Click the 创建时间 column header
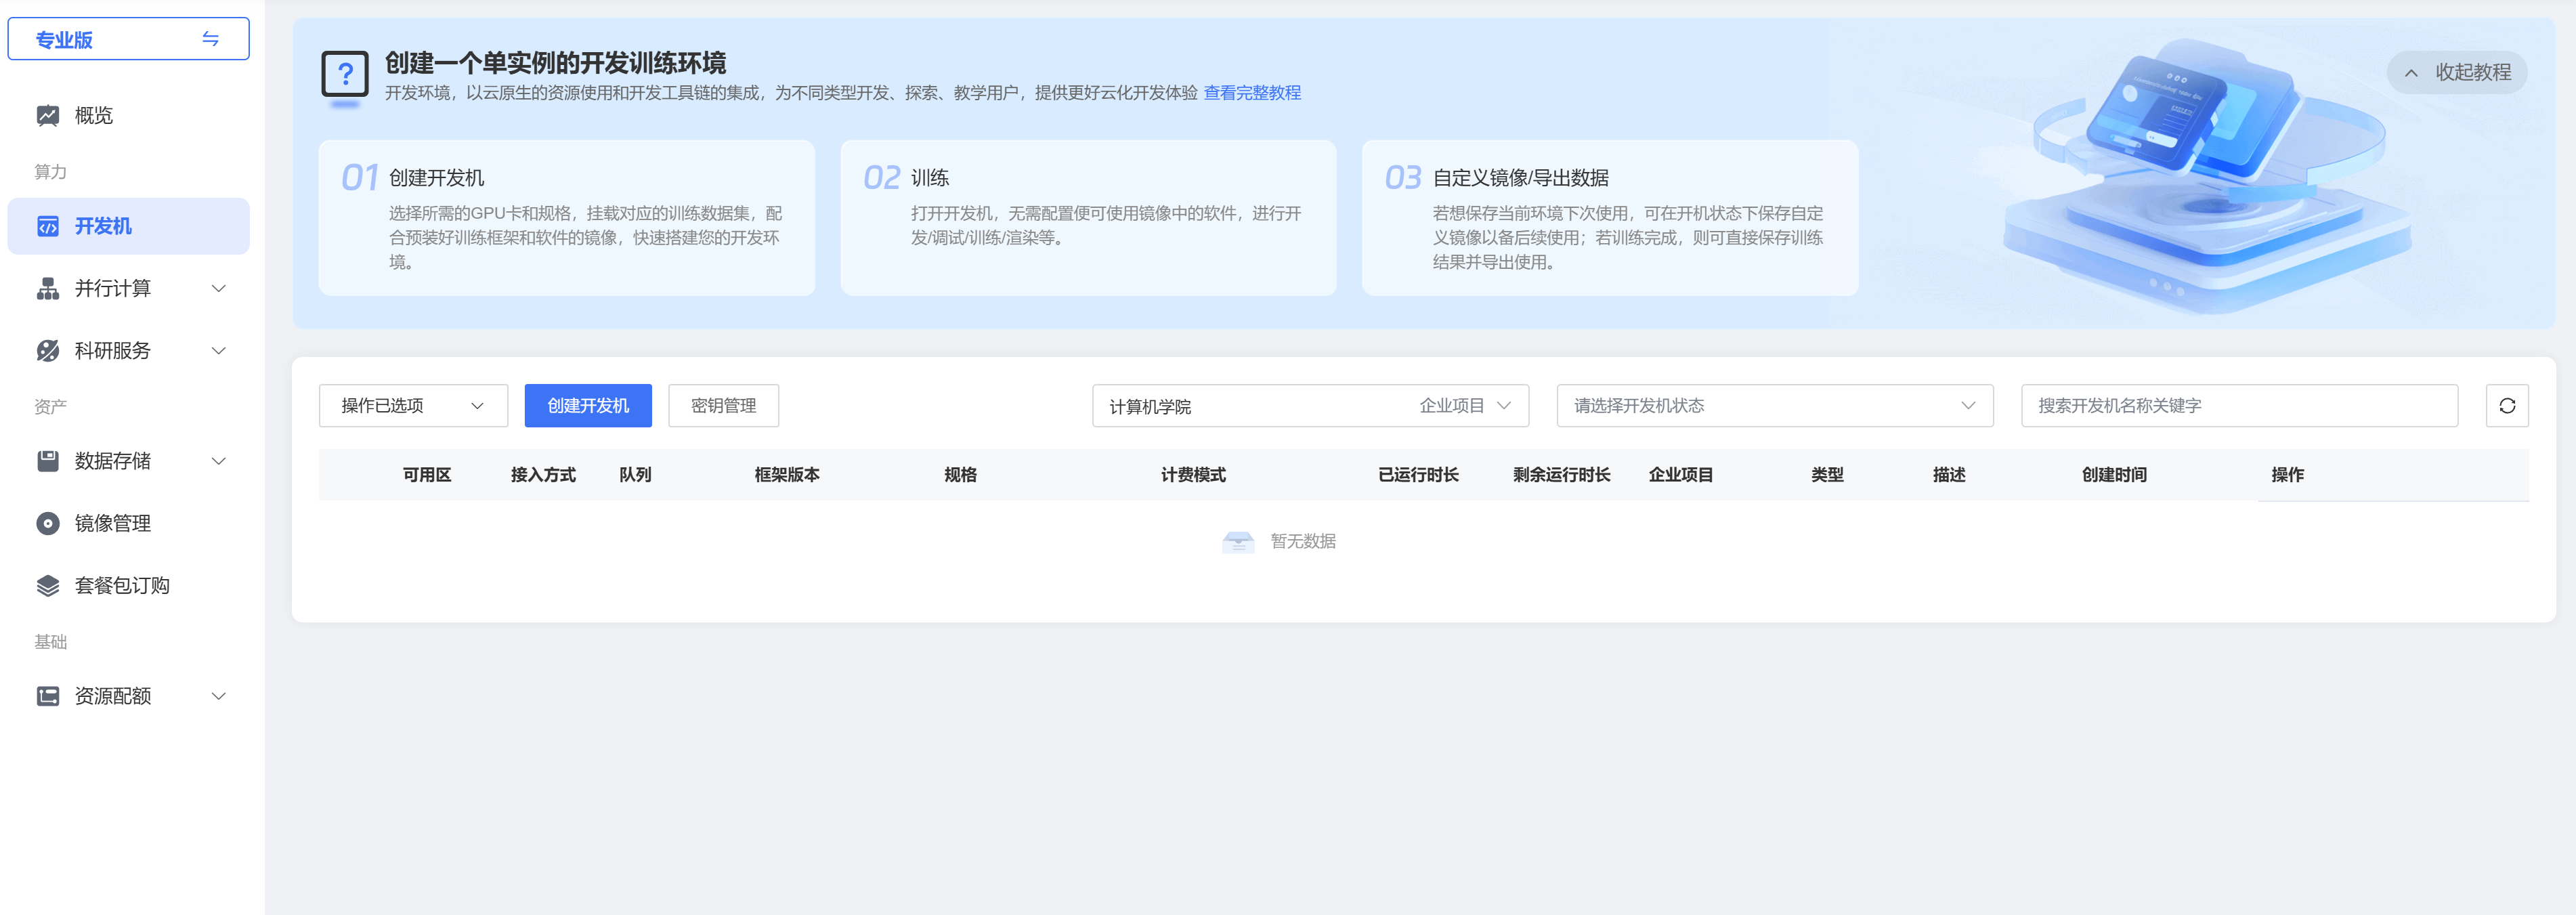This screenshot has width=2576, height=915. (2114, 475)
